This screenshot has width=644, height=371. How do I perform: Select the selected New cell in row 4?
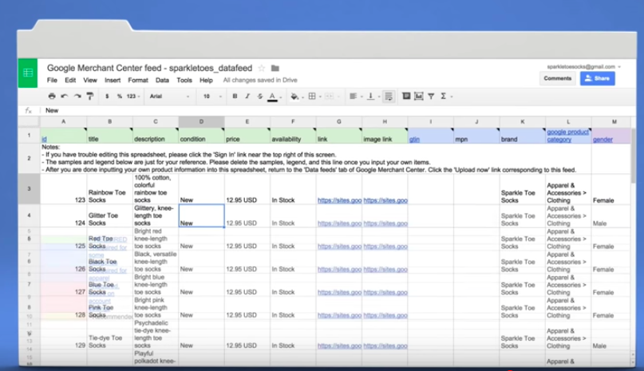[x=201, y=215]
